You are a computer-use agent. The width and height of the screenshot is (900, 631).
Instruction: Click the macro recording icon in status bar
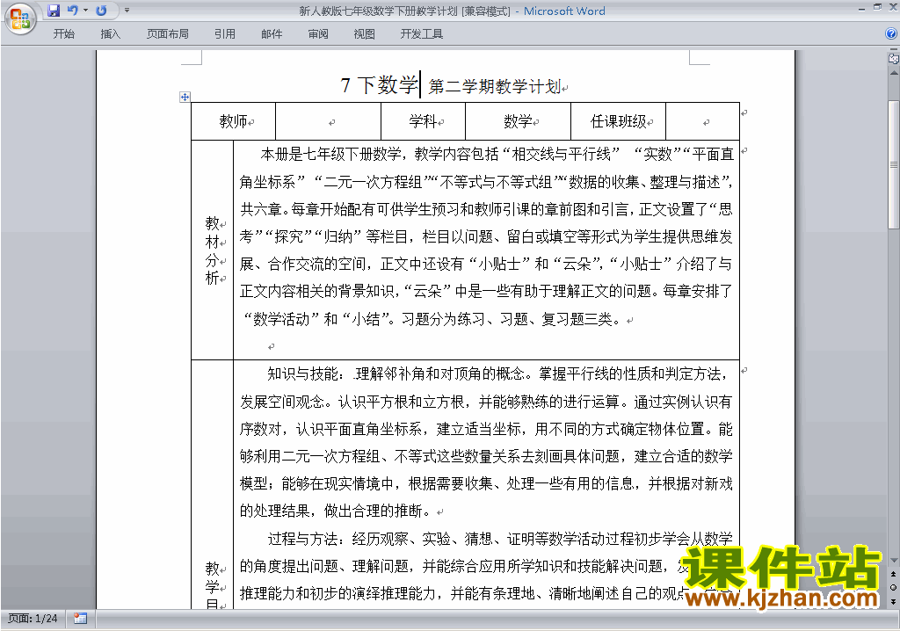click(x=80, y=619)
